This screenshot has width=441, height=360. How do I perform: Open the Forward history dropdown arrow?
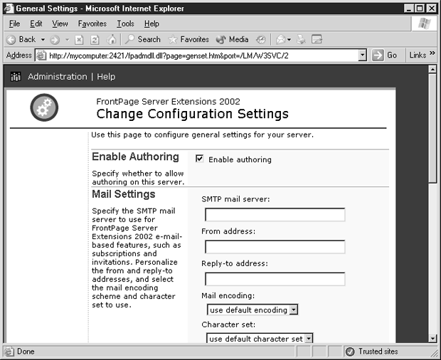click(x=68, y=40)
